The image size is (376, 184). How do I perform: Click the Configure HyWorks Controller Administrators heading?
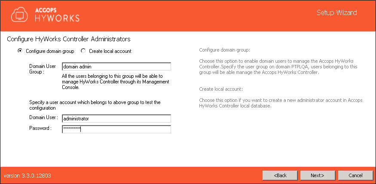coord(69,39)
